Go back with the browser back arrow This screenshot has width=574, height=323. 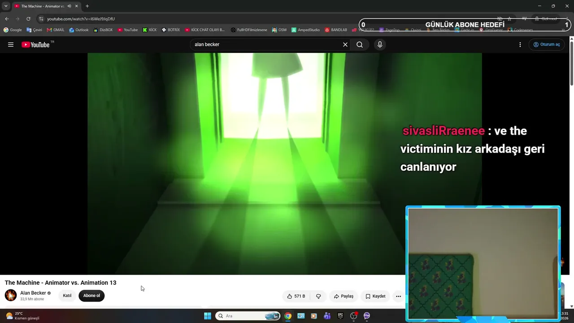click(7, 19)
